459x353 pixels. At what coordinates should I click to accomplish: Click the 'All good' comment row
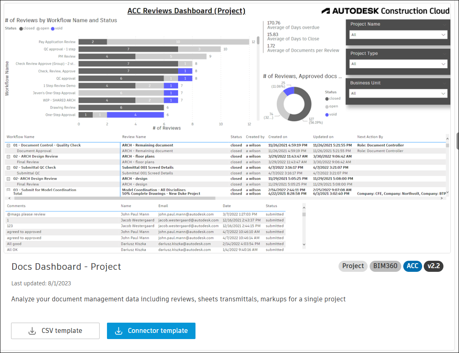(145, 244)
